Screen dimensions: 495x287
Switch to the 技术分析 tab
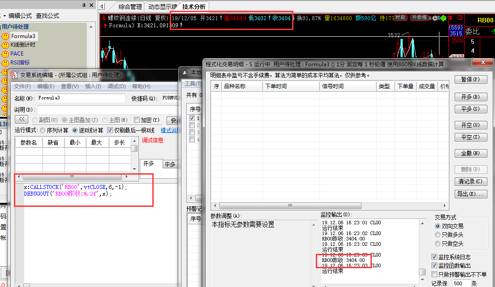click(194, 7)
